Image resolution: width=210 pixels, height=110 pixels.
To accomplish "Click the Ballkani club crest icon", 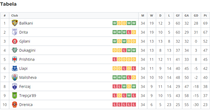I will click(x=15, y=23).
